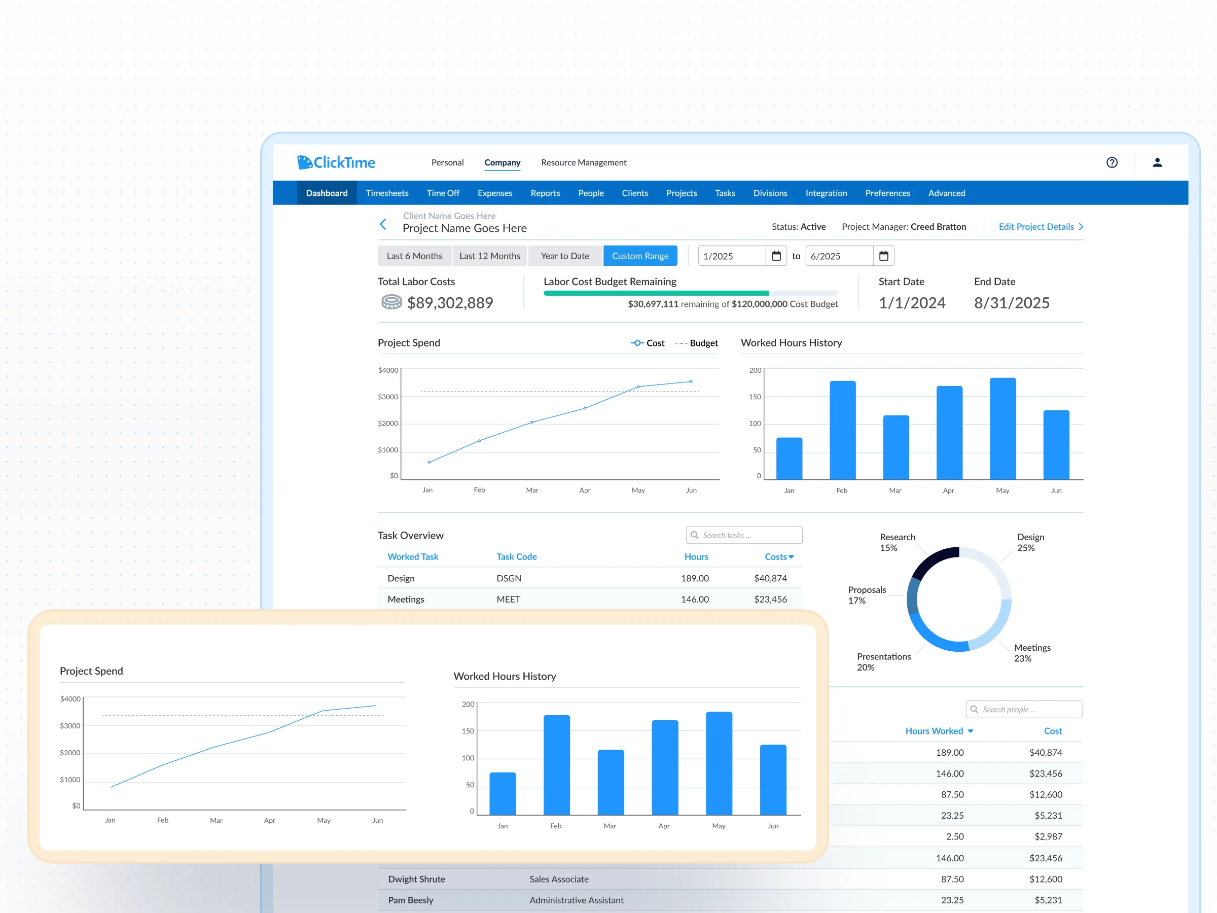This screenshot has width=1217, height=913.
Task: Click the magnifier icon in Search tasks
Action: tap(694, 535)
